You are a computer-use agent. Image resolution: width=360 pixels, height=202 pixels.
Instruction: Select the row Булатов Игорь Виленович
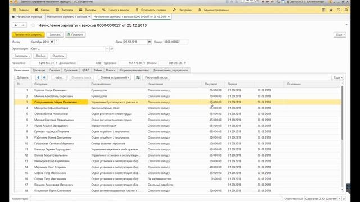click(x=178, y=90)
